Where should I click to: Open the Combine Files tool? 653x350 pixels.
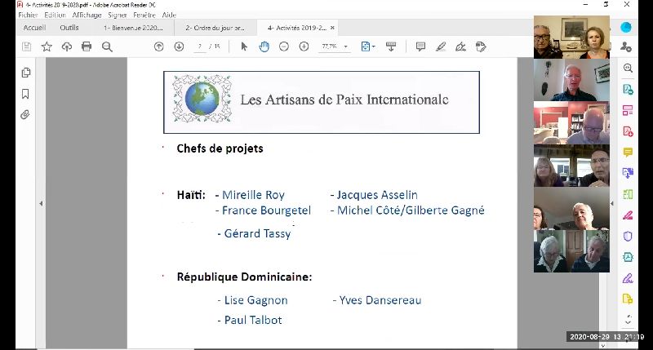(x=628, y=173)
